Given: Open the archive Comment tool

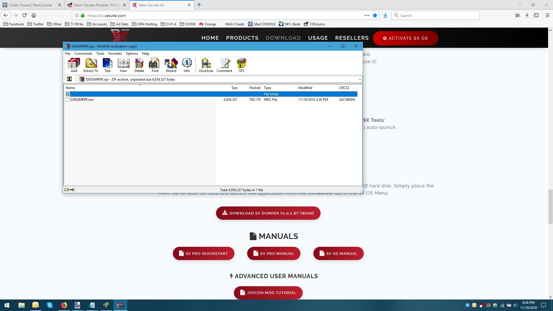Looking at the screenshot, I should coord(224,65).
